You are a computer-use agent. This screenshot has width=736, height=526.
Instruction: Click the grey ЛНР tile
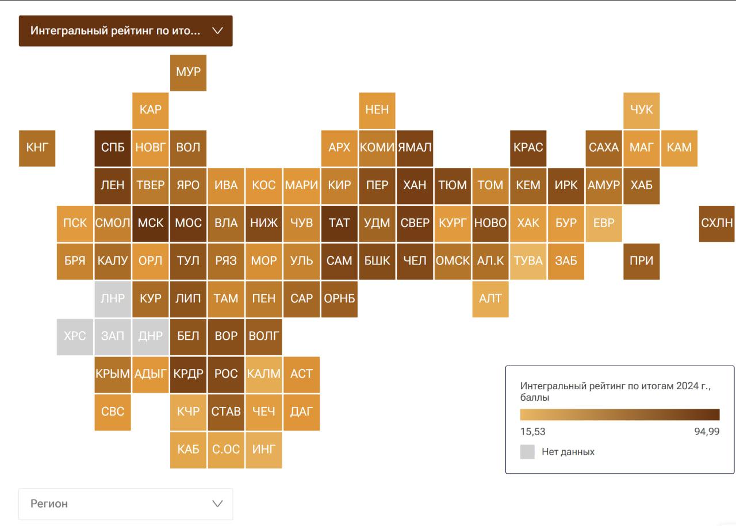(113, 298)
